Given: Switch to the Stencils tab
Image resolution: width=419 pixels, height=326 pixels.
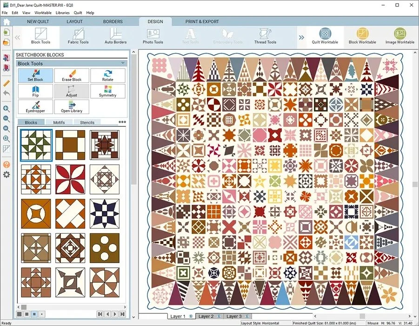Looking at the screenshot, I should tap(87, 122).
